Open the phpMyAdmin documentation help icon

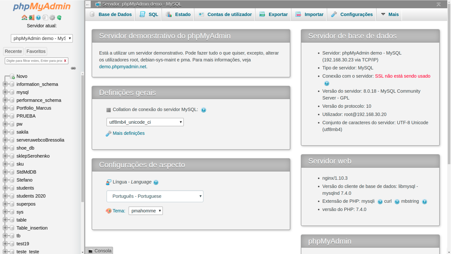(38, 17)
